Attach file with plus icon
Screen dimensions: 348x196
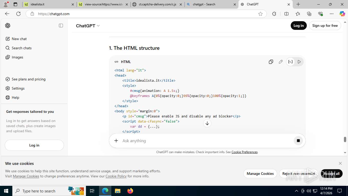tap(116, 141)
